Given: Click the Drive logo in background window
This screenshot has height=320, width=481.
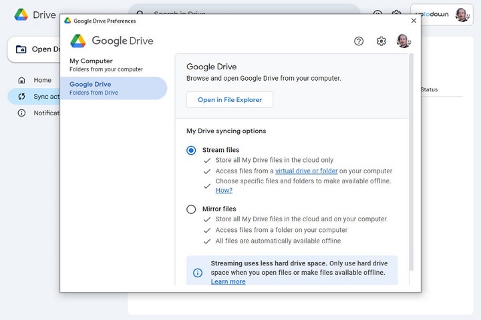Looking at the screenshot, I should pyautogui.click(x=21, y=15).
